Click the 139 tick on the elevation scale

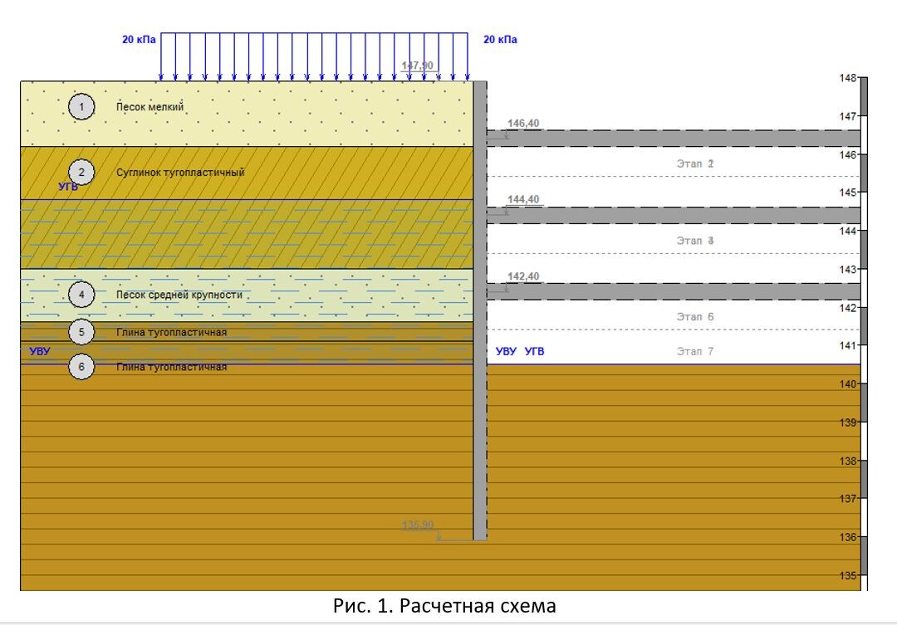click(848, 422)
